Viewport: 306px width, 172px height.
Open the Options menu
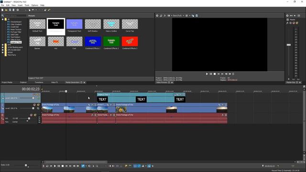pos(35,5)
